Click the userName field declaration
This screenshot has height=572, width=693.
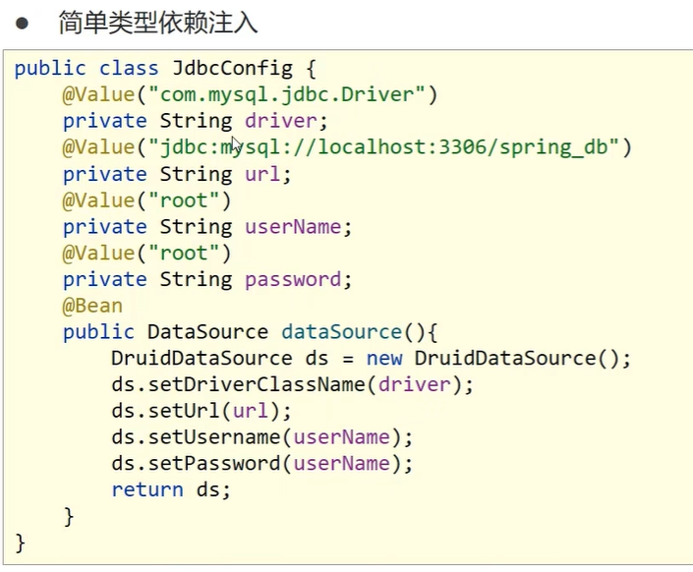206,227
